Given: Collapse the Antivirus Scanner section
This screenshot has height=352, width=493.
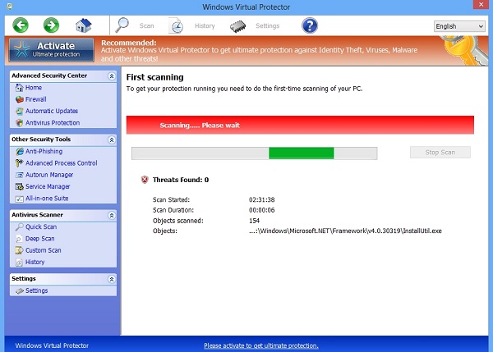Looking at the screenshot, I should [x=111, y=215].
